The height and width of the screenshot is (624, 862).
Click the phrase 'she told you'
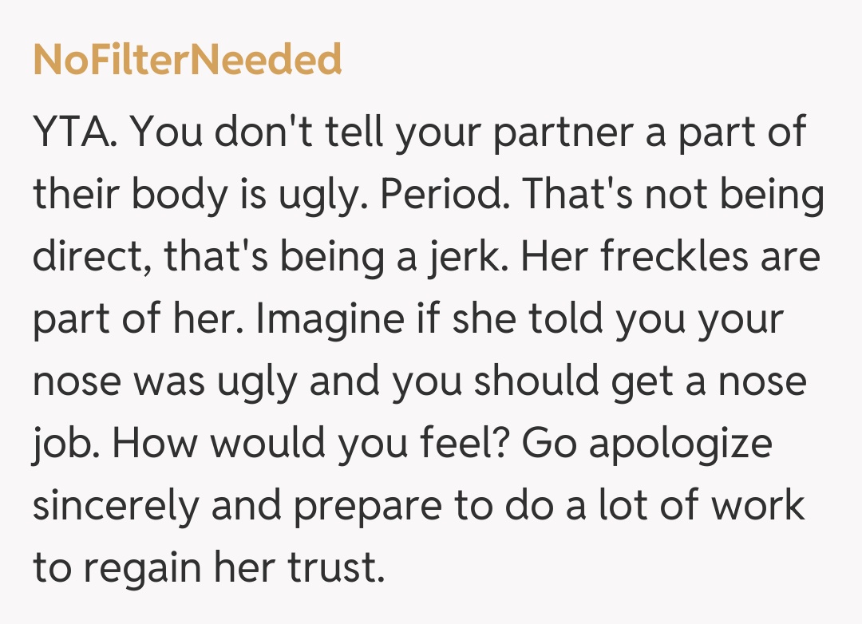coord(567,320)
